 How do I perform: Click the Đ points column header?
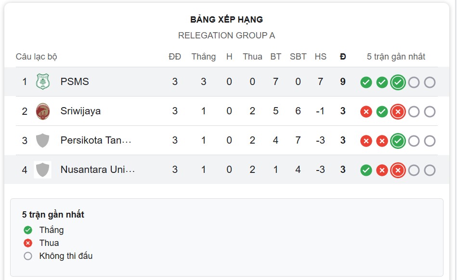click(343, 56)
